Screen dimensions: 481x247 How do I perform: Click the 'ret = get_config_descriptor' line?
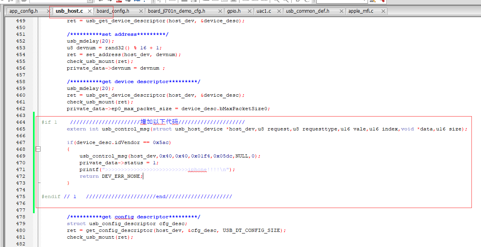[x=177, y=230]
